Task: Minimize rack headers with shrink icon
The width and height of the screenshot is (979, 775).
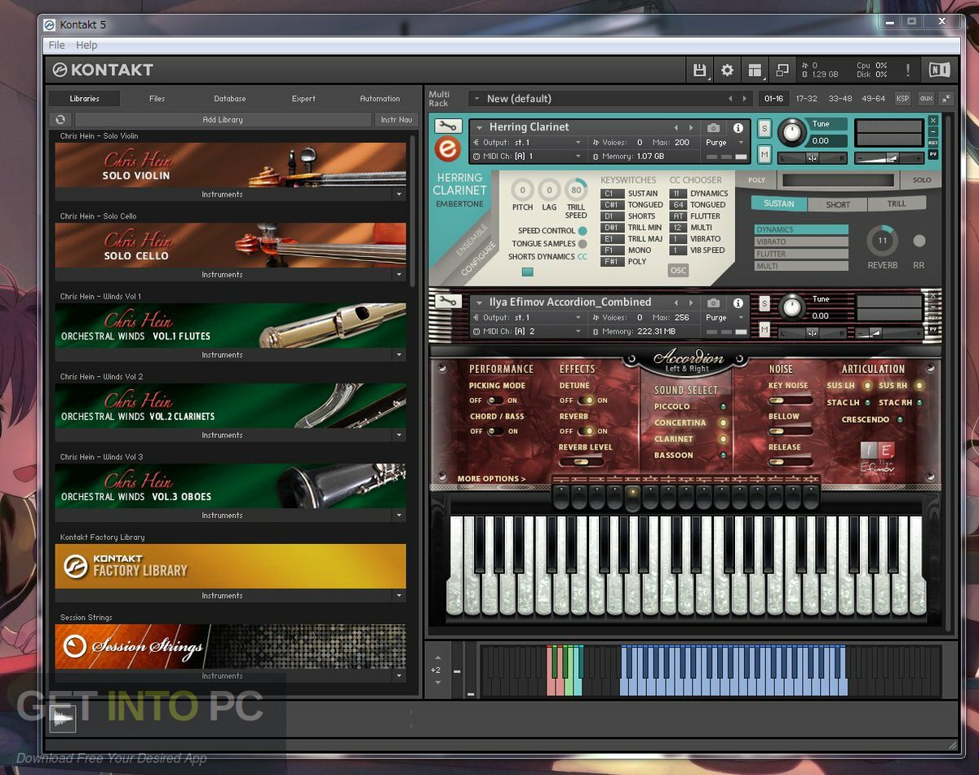Action: tap(946, 98)
